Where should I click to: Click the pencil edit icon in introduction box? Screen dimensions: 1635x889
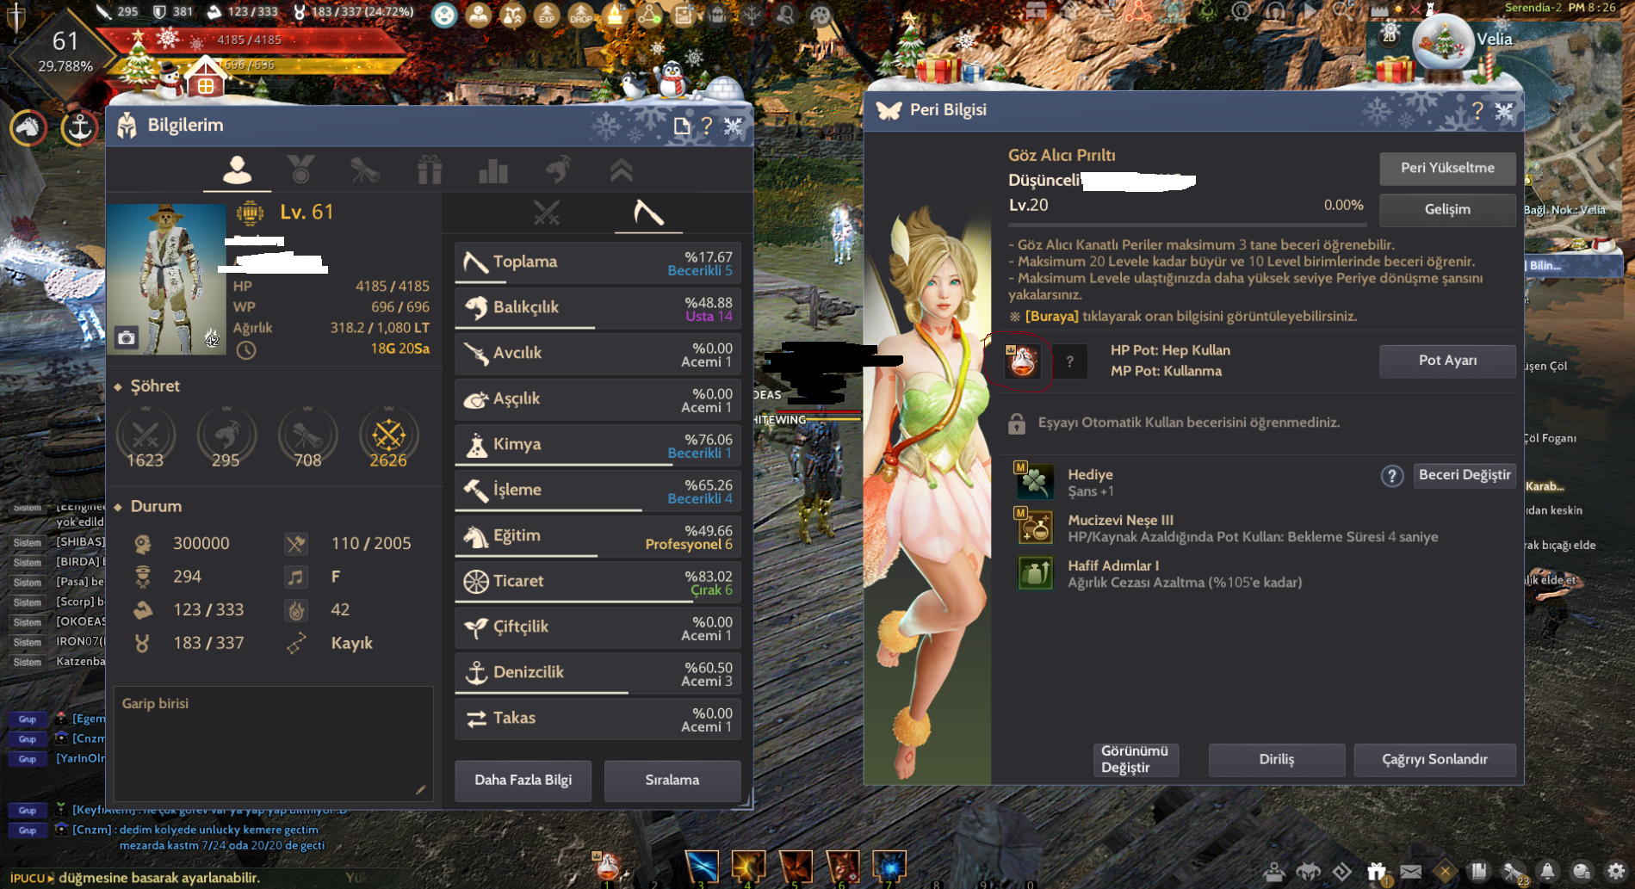(420, 789)
